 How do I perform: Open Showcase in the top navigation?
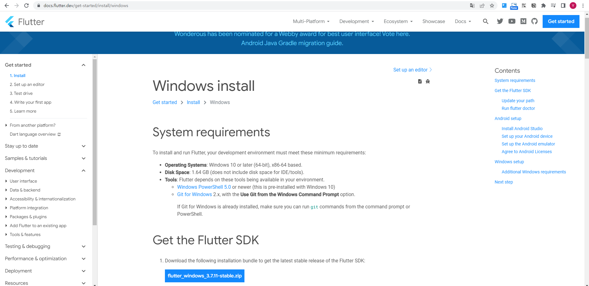[x=434, y=21]
